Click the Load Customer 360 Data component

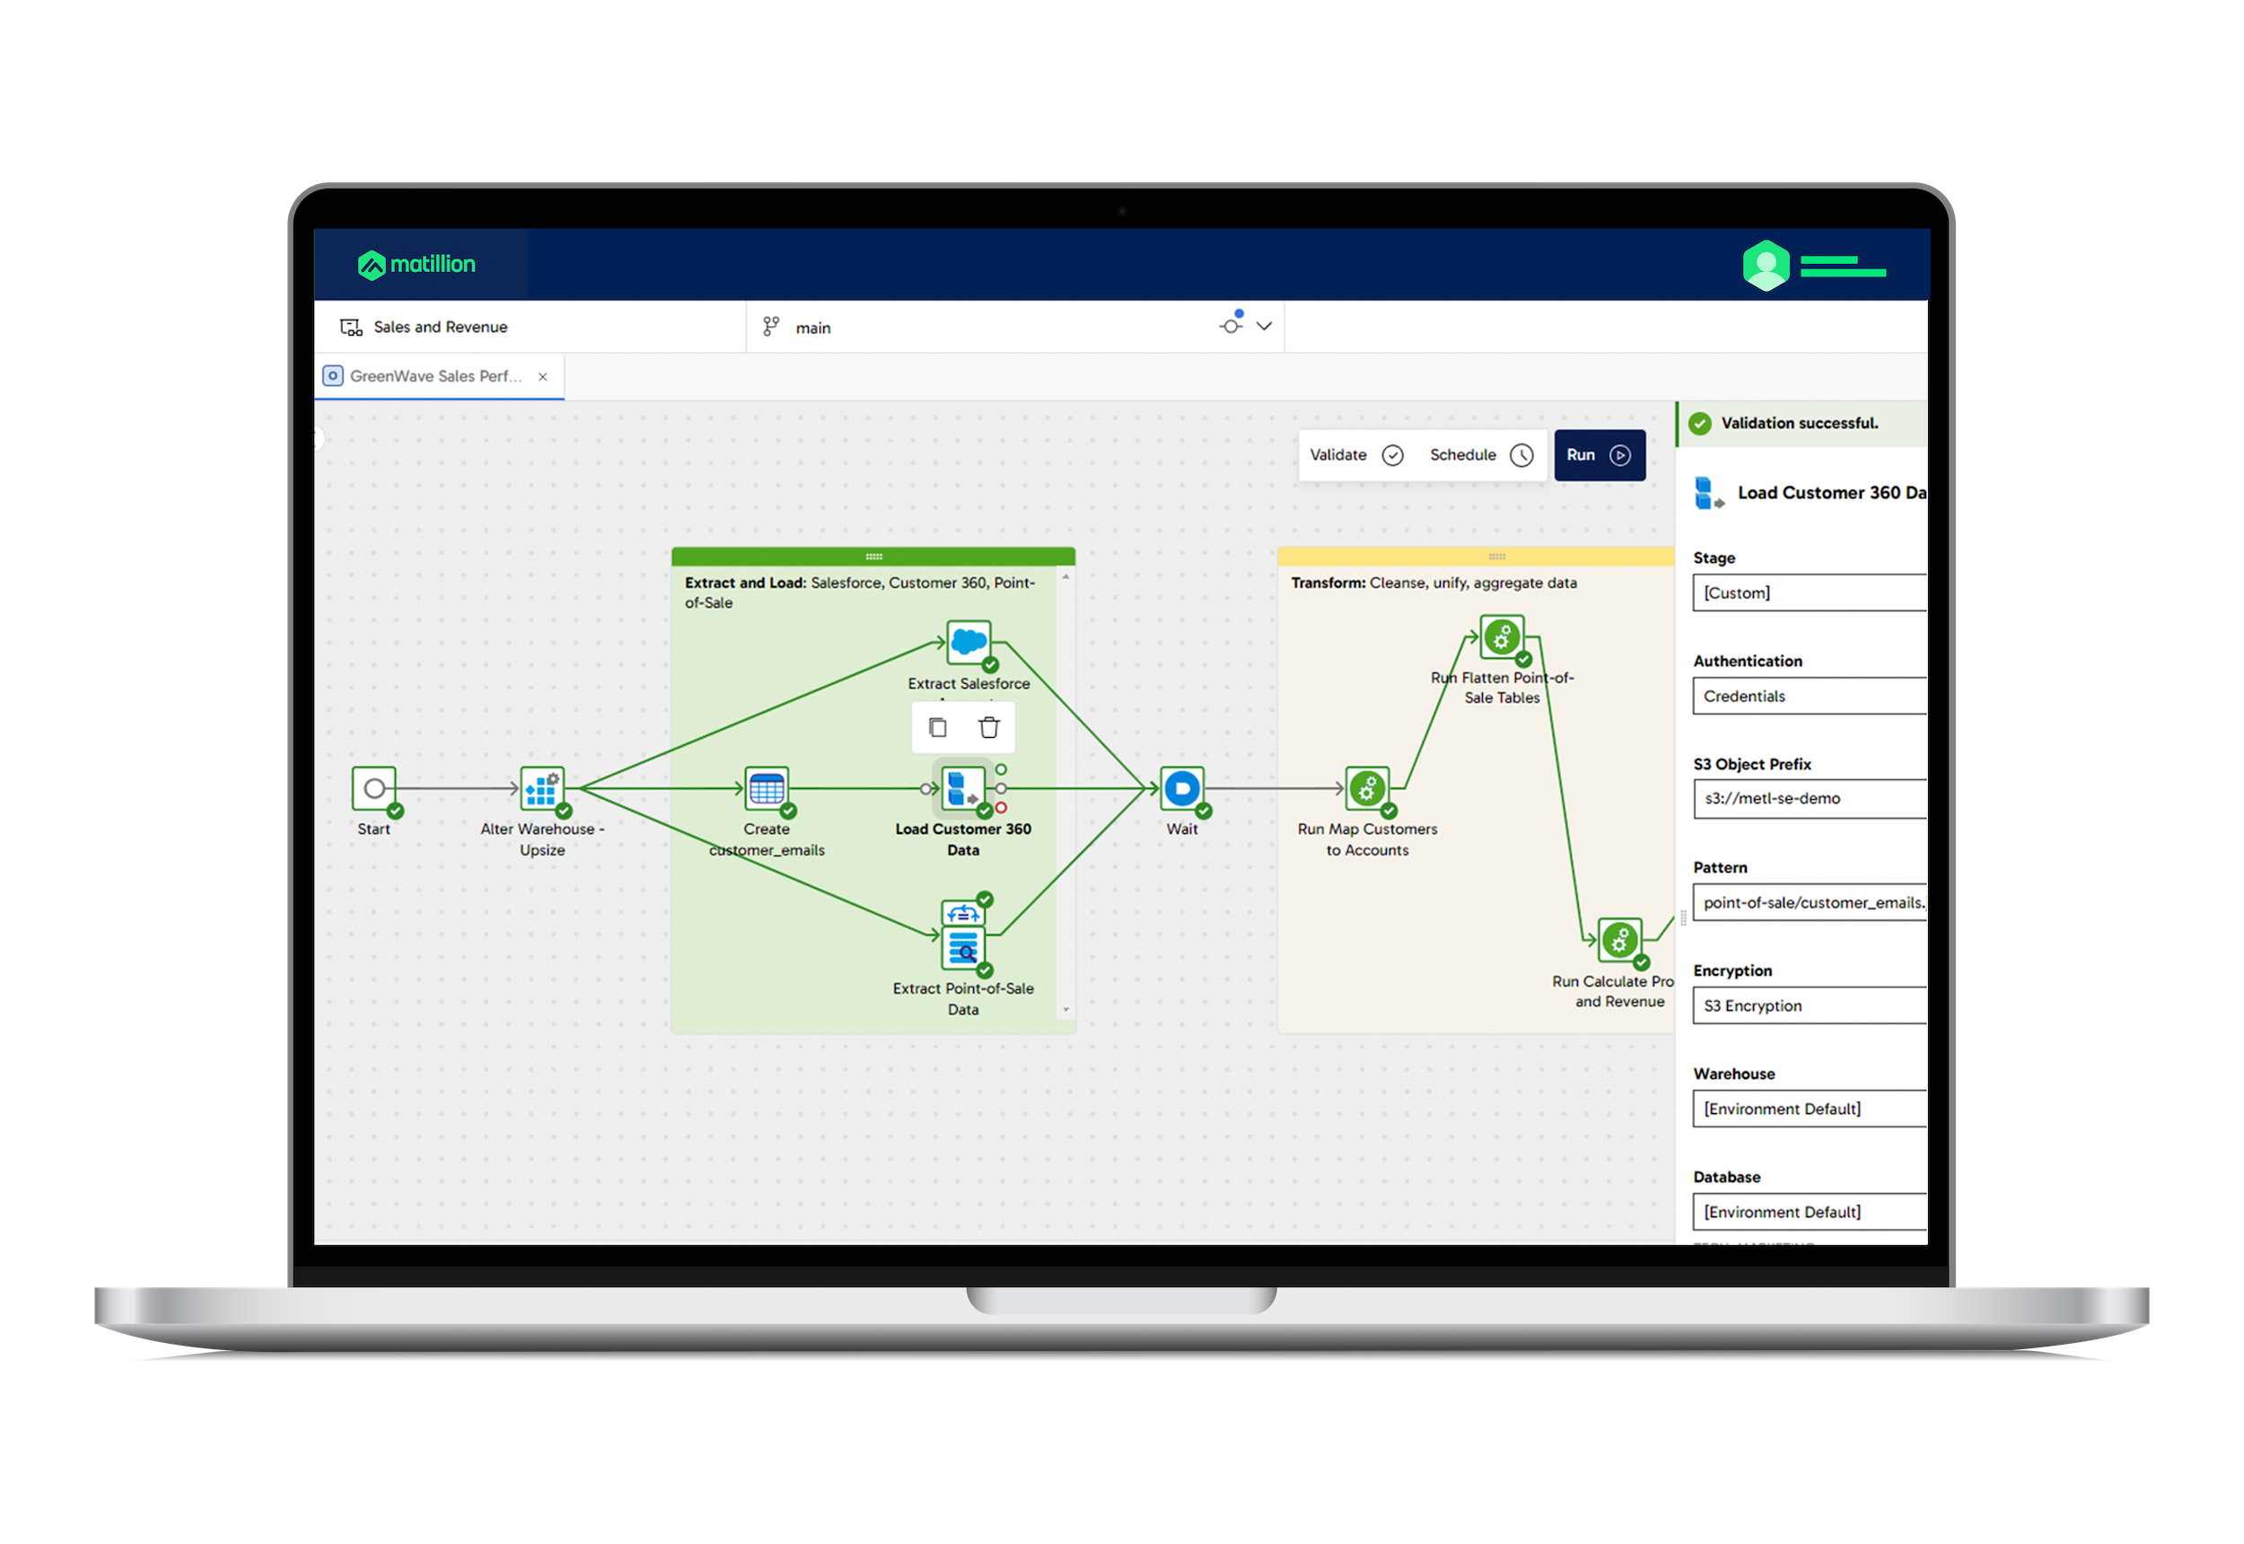[x=962, y=788]
